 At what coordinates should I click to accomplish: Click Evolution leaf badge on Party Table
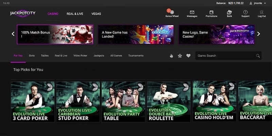(x=140, y=87)
